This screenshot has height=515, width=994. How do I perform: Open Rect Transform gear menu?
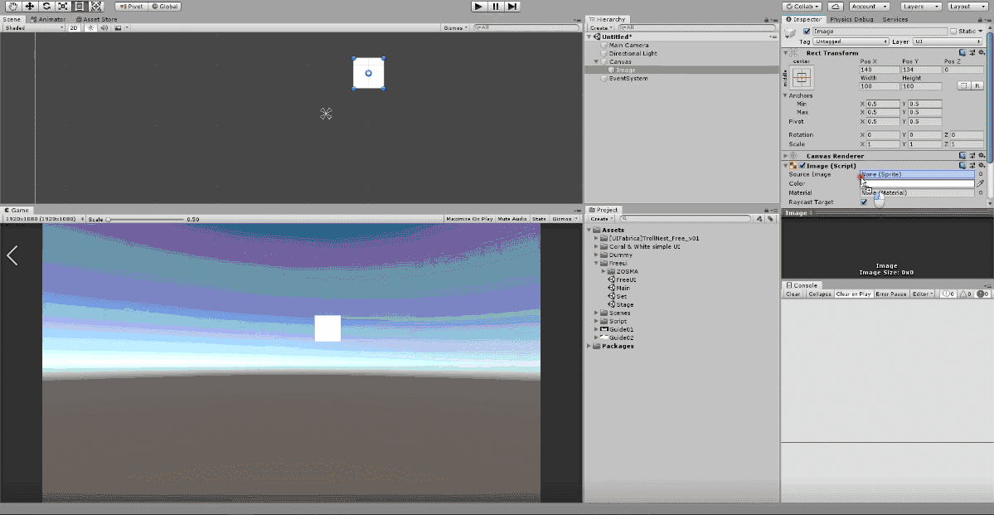coord(982,53)
